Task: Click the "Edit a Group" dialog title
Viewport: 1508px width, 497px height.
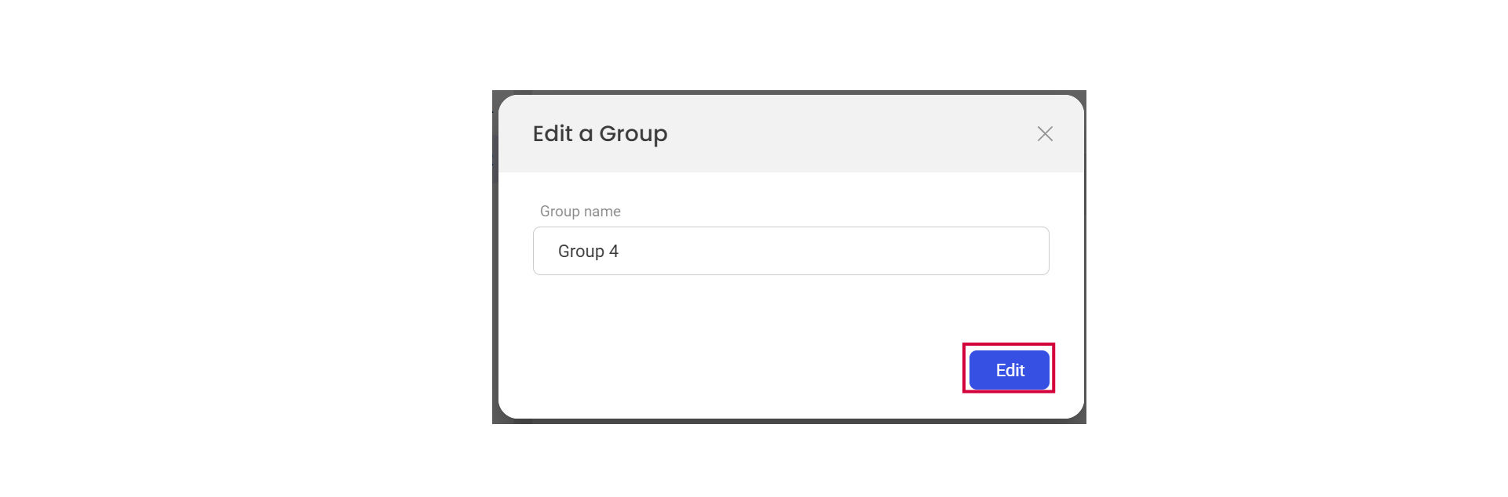Action: (600, 134)
